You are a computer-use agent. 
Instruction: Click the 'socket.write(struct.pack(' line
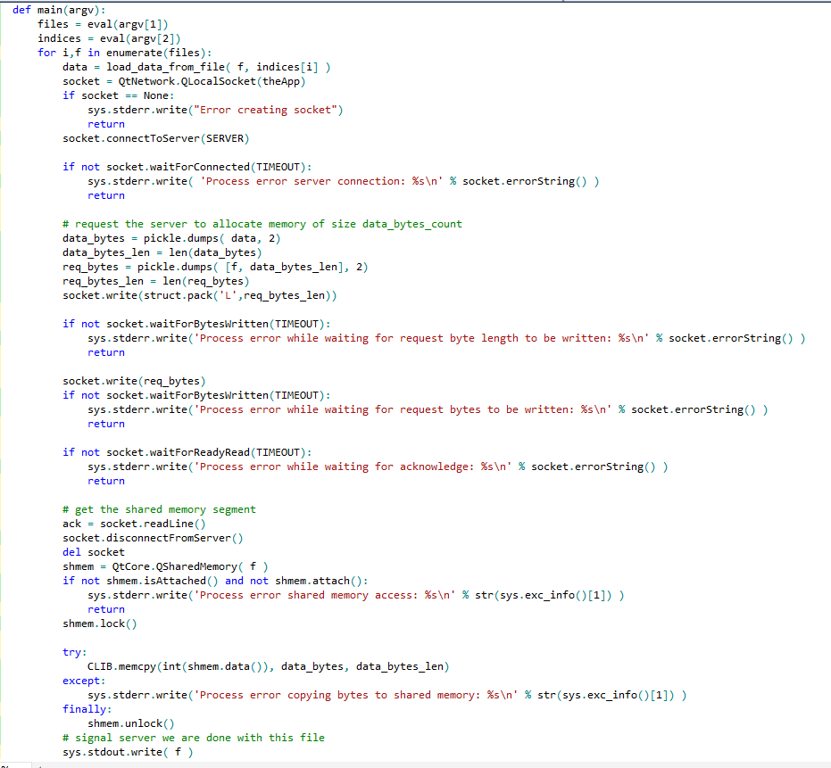200,295
